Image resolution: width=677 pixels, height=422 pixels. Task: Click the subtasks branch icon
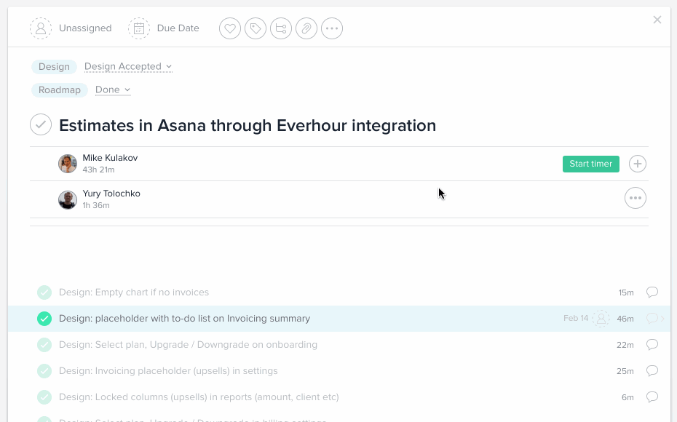click(x=281, y=28)
